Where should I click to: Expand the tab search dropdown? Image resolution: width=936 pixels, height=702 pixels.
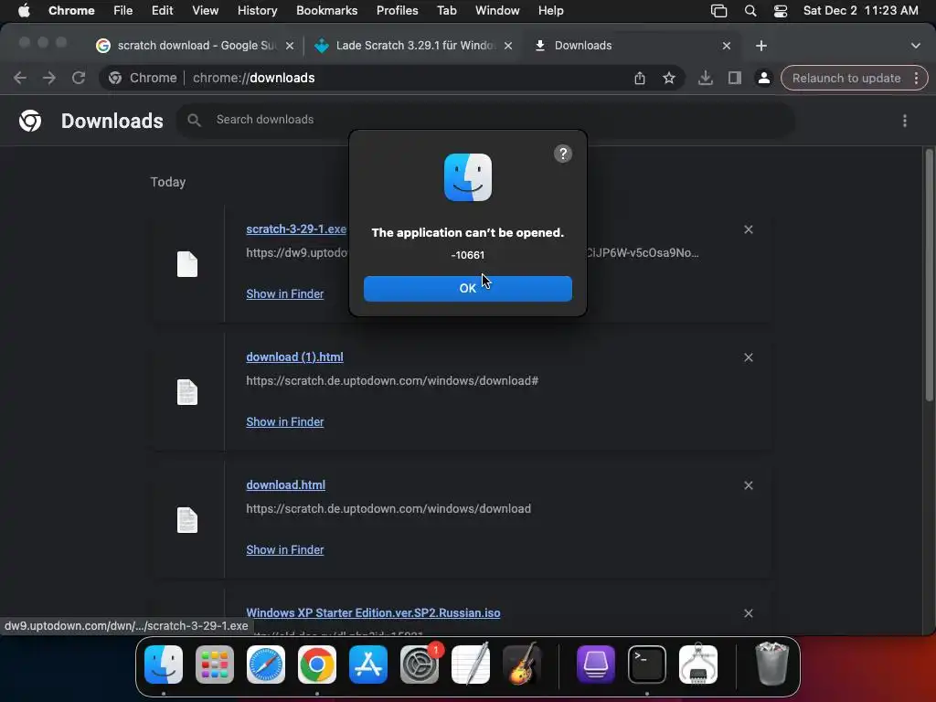click(915, 46)
